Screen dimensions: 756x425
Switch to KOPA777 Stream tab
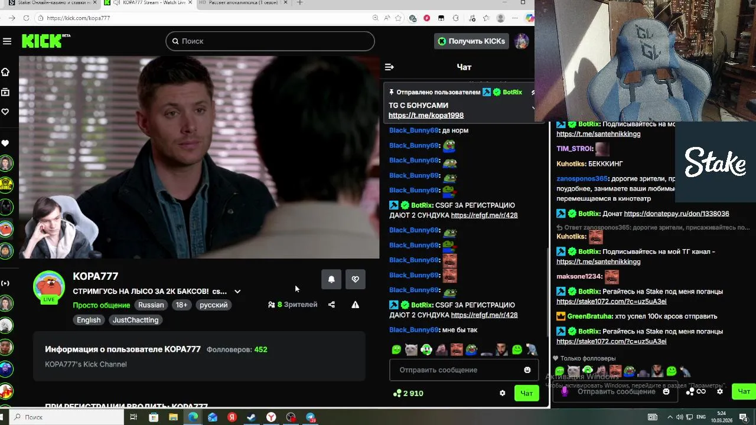coord(148,3)
